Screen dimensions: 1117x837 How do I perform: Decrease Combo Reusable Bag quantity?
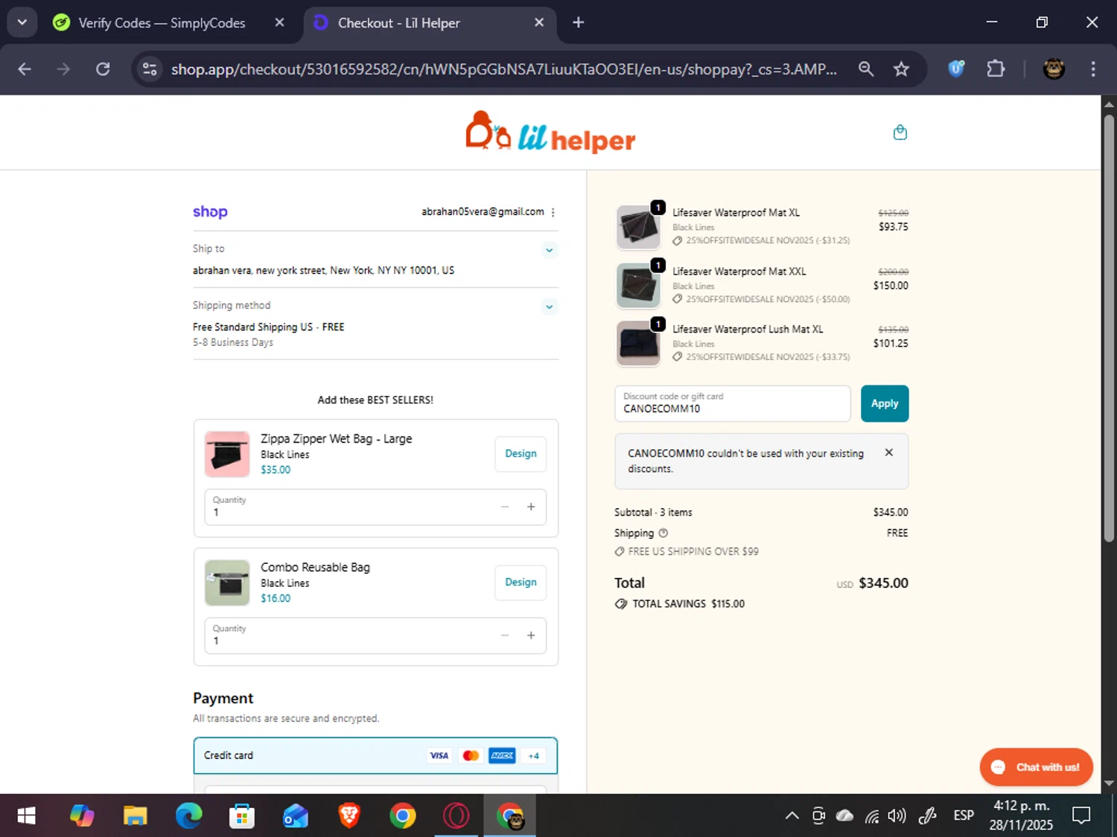click(x=505, y=635)
